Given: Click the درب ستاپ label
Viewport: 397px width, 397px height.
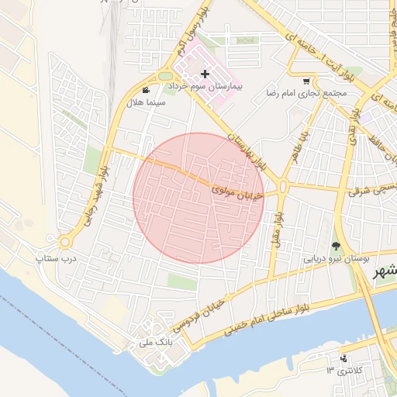Looking at the screenshot, I should tap(56, 258).
